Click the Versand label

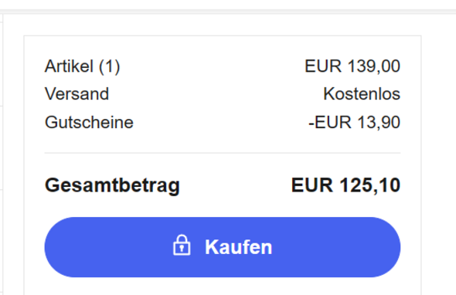[77, 94]
